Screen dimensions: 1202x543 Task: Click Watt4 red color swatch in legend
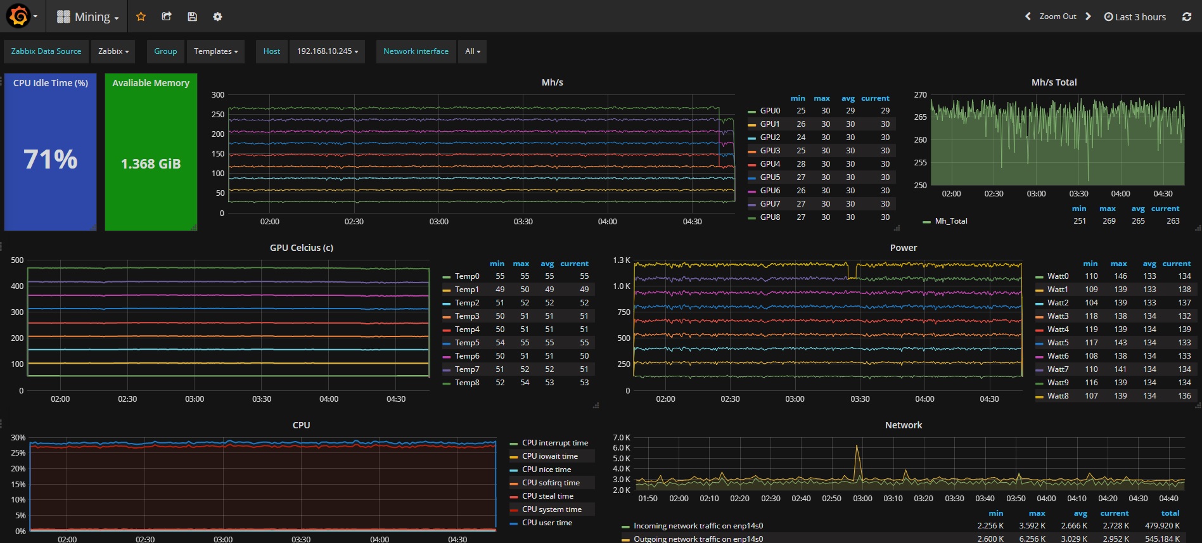1039,330
